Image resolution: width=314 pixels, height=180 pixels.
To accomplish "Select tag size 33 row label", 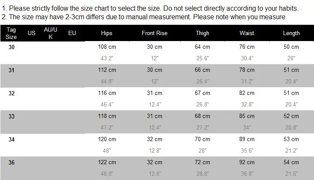I will (12, 116).
